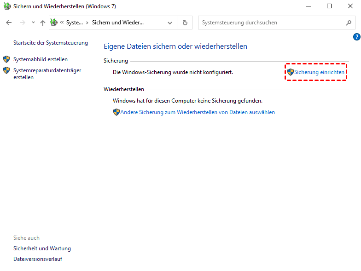This screenshot has width=361, height=271.
Task: Open Dateiversionsverlauf link
Action: tap(38, 259)
